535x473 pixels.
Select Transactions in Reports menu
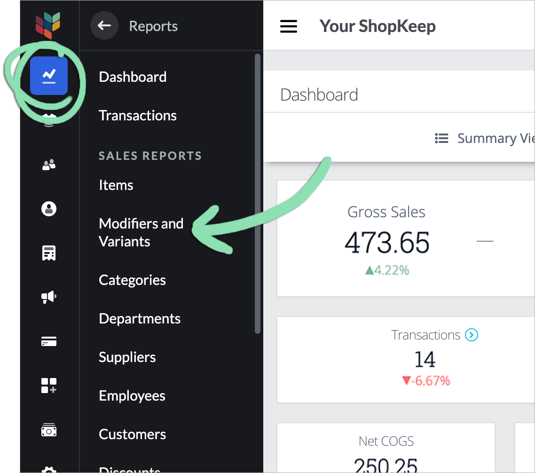[x=137, y=115]
